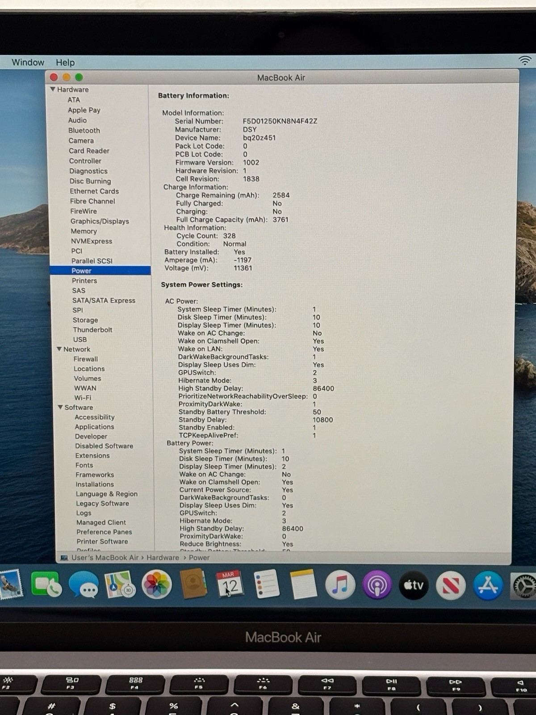Select Memory in the sidebar
536x715 pixels.
click(84, 231)
